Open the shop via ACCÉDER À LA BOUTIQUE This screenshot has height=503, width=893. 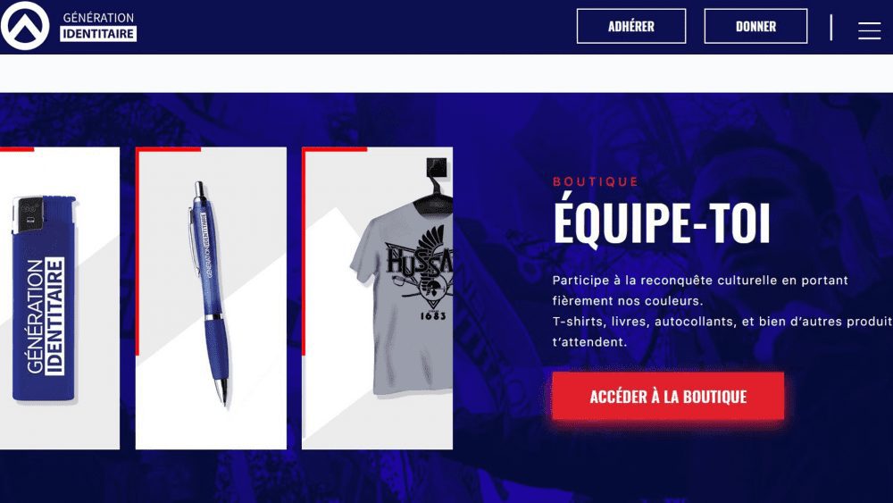668,397
